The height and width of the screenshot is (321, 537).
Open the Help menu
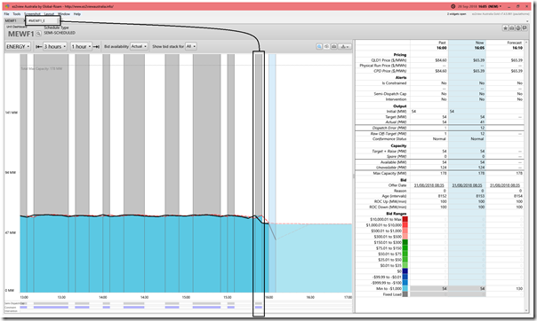(x=77, y=14)
